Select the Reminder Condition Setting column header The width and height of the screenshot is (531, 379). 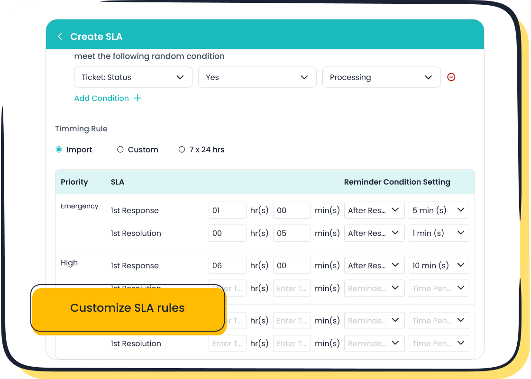pos(397,182)
